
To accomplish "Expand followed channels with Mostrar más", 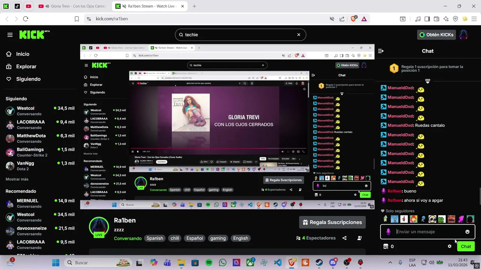I will [17, 179].
